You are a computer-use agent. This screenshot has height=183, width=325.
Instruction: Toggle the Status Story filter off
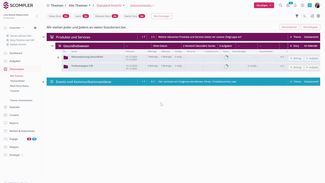66,16
